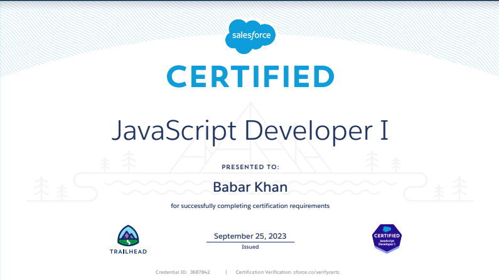Click the Trailhead mountain badge logo
Image resolution: width=499 pixels, height=280 pixels.
click(128, 236)
